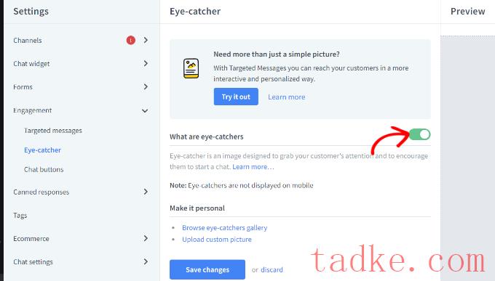
Task: Collapse the Engagement section chevron
Action: point(145,110)
